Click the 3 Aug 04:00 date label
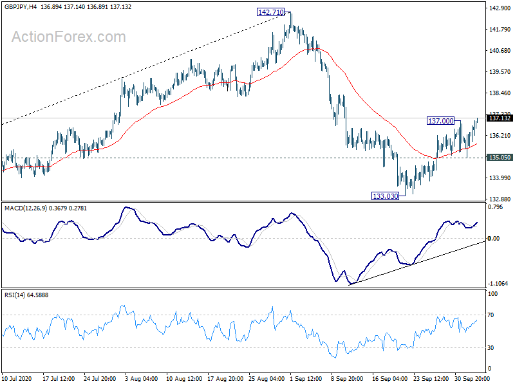The width and height of the screenshot is (515, 386). click(x=142, y=379)
